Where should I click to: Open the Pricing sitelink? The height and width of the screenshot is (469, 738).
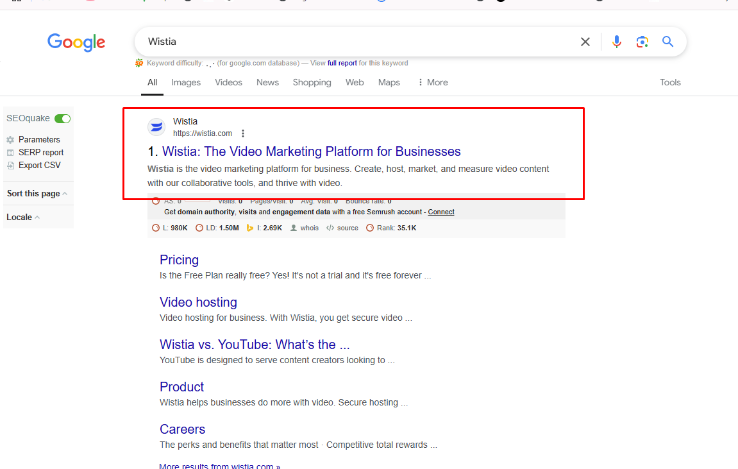[179, 260]
